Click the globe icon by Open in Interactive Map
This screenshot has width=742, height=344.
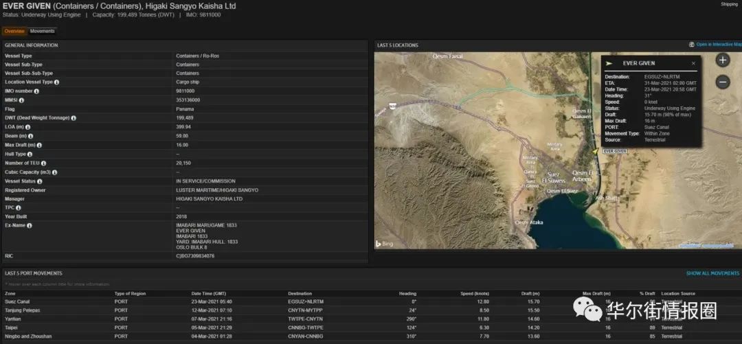click(692, 45)
